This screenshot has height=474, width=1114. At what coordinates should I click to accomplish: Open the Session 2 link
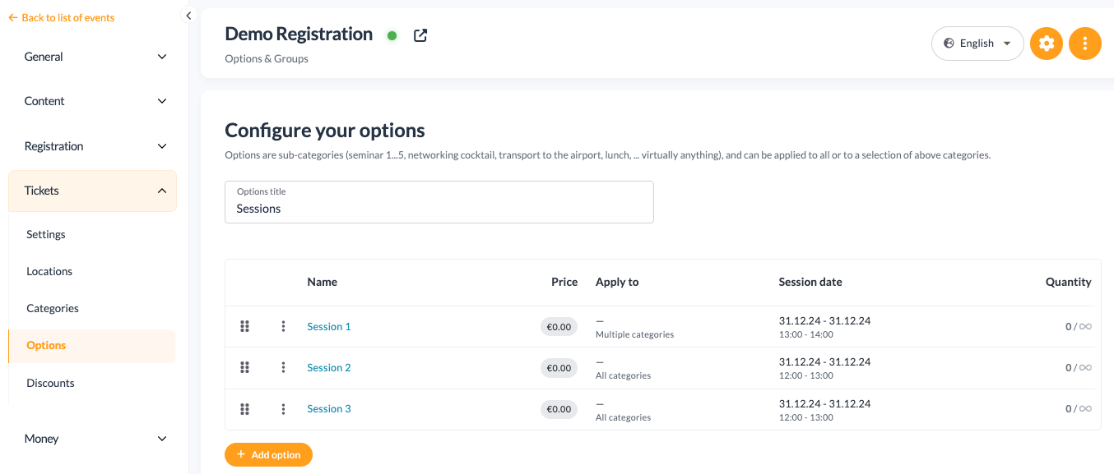329,367
